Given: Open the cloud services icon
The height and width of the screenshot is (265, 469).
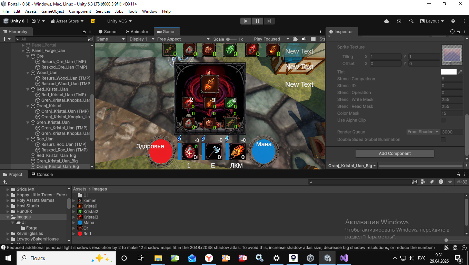Looking at the screenshot, I should coord(387,21).
